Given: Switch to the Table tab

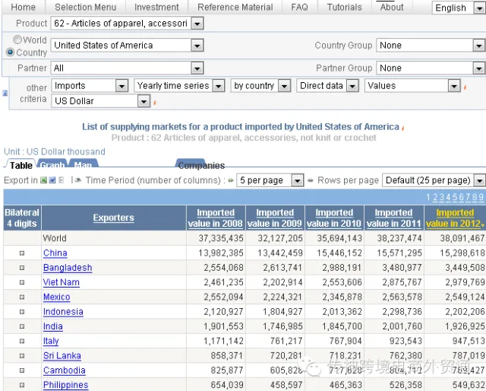Looking at the screenshot, I should [21, 165].
